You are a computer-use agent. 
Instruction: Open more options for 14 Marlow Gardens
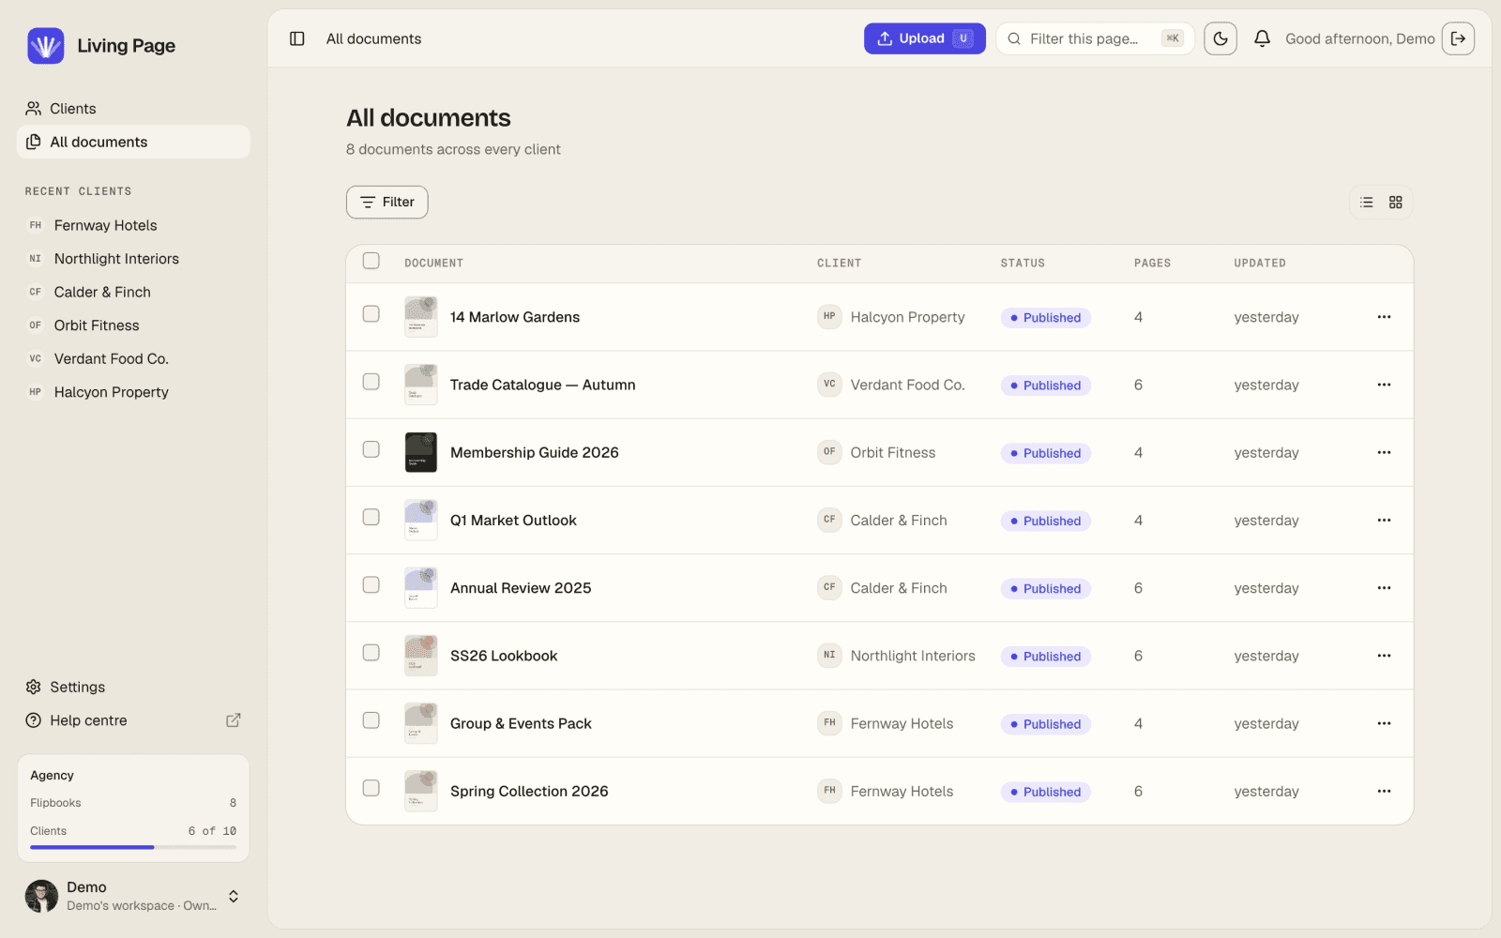(1384, 317)
